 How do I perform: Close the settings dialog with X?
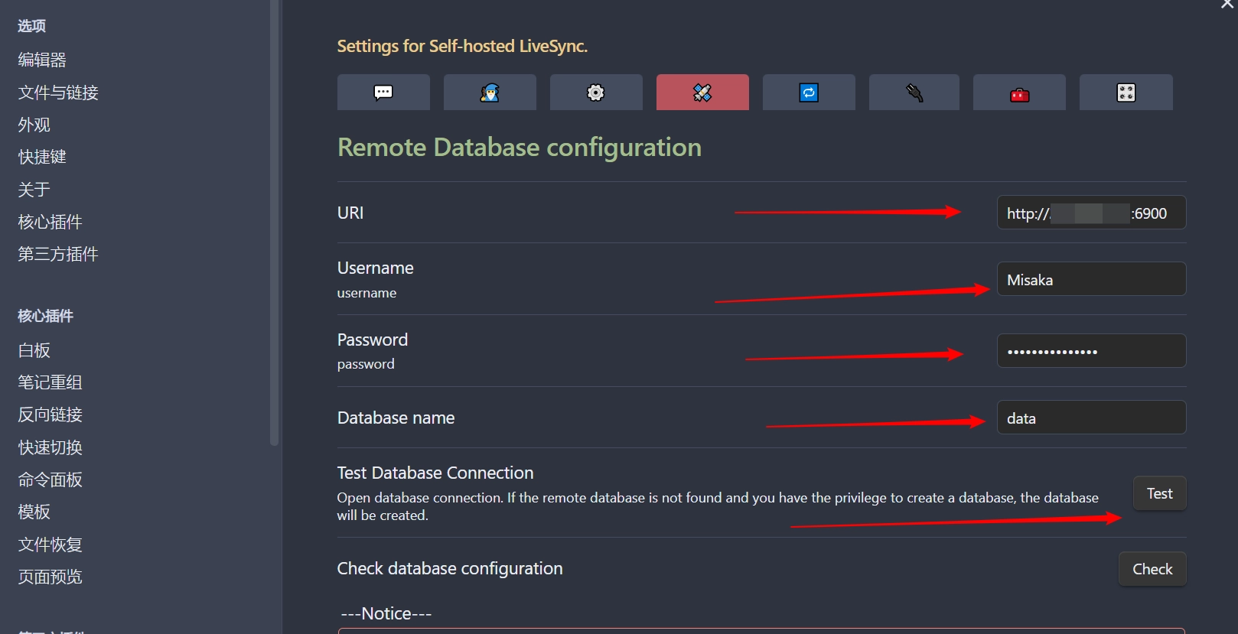point(1227,4)
